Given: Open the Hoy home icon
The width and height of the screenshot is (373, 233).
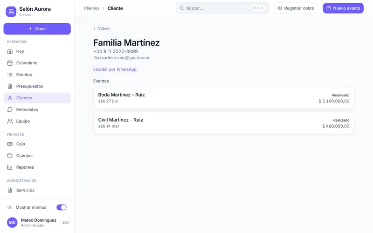Looking at the screenshot, I should (10, 51).
